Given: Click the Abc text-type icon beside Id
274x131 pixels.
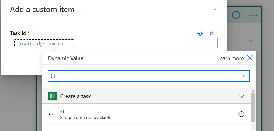Looking at the screenshot, I should 51,114.
